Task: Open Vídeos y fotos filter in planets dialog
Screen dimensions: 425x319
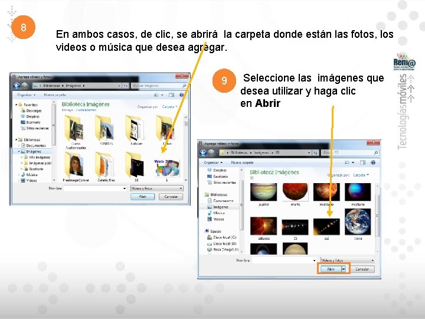Action: tap(348, 260)
